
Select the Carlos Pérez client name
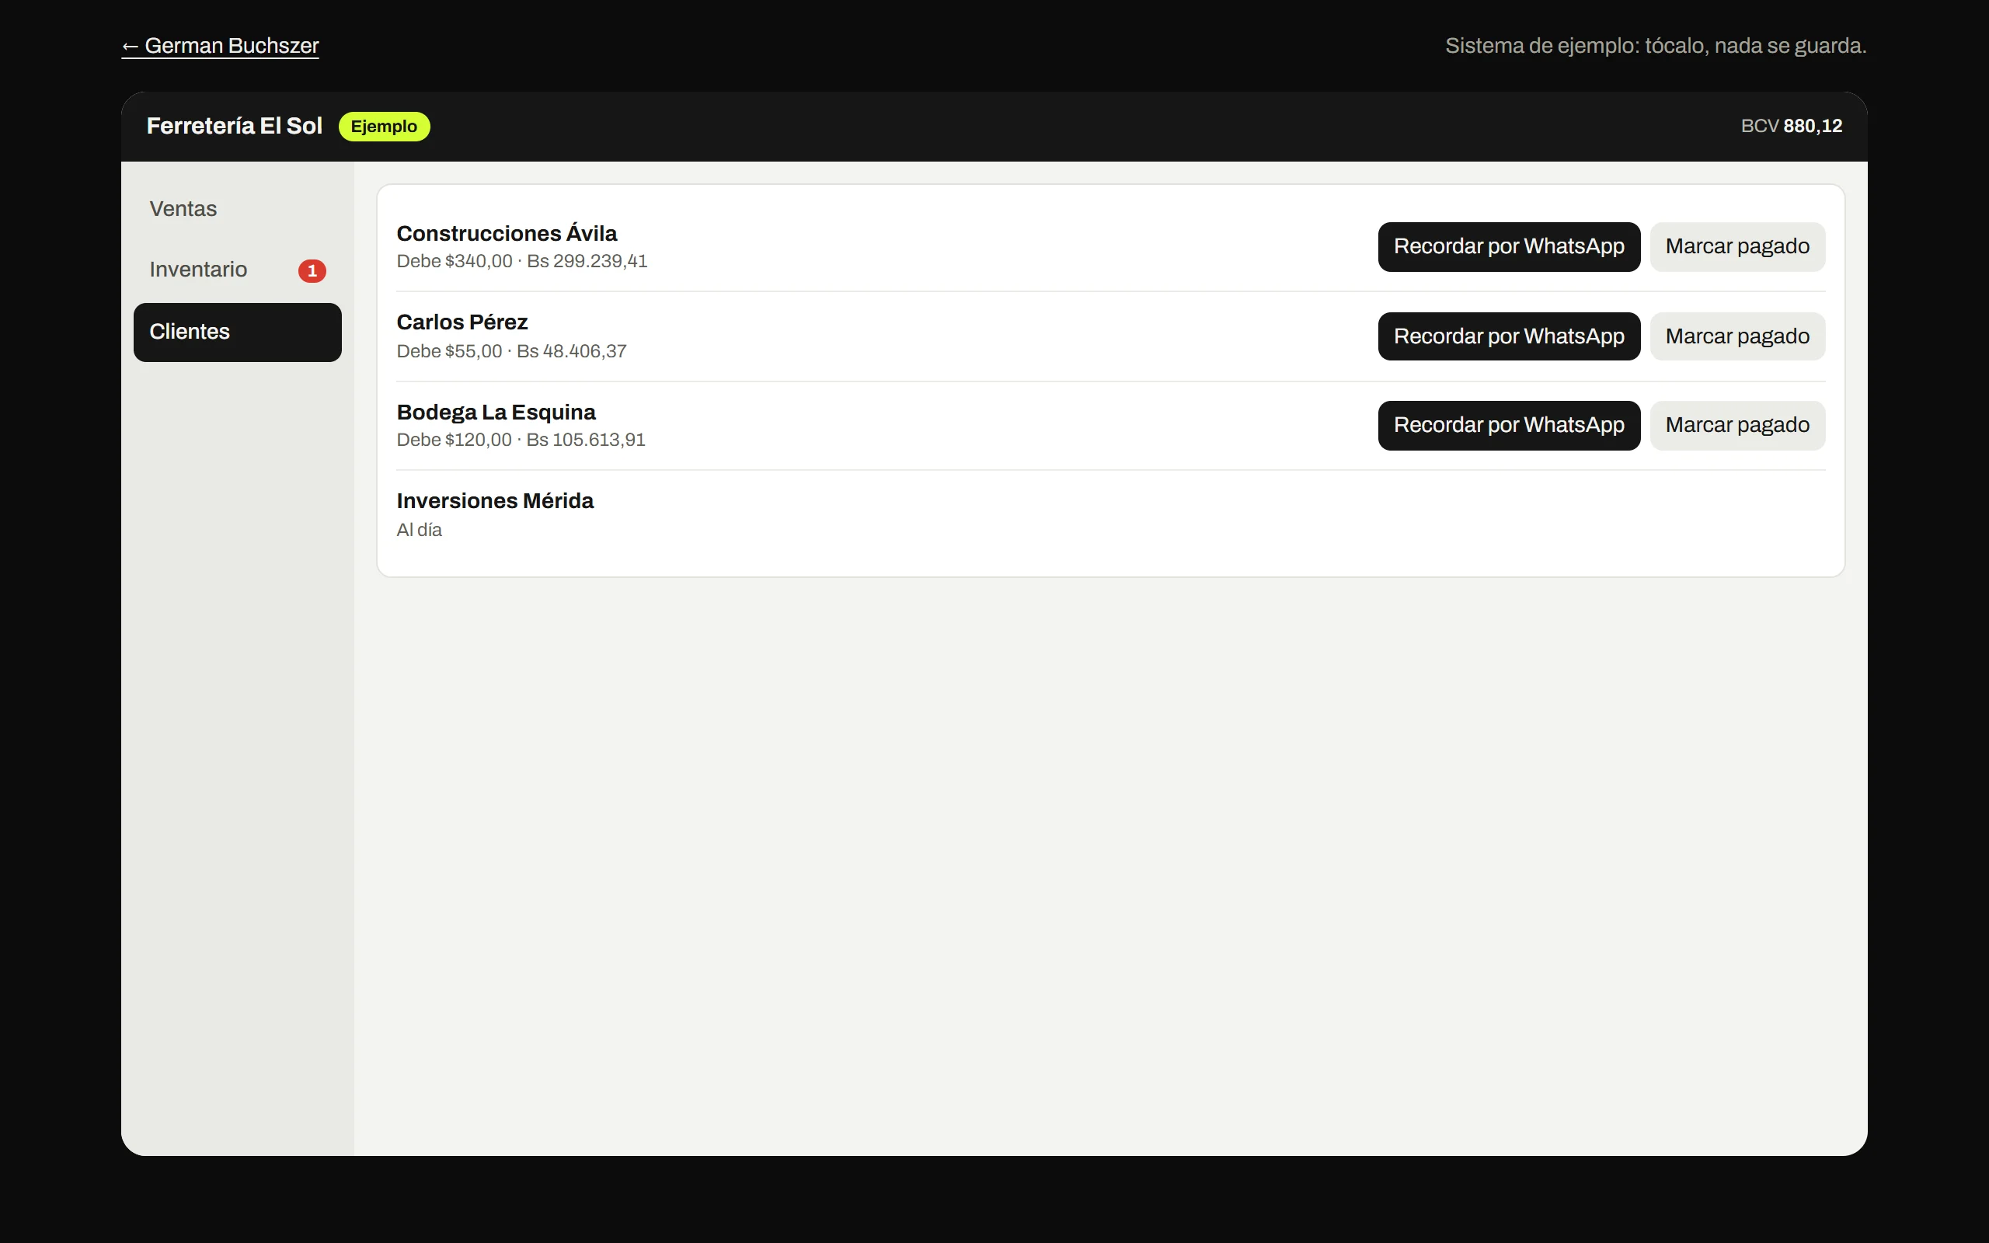pyautogui.click(x=462, y=322)
